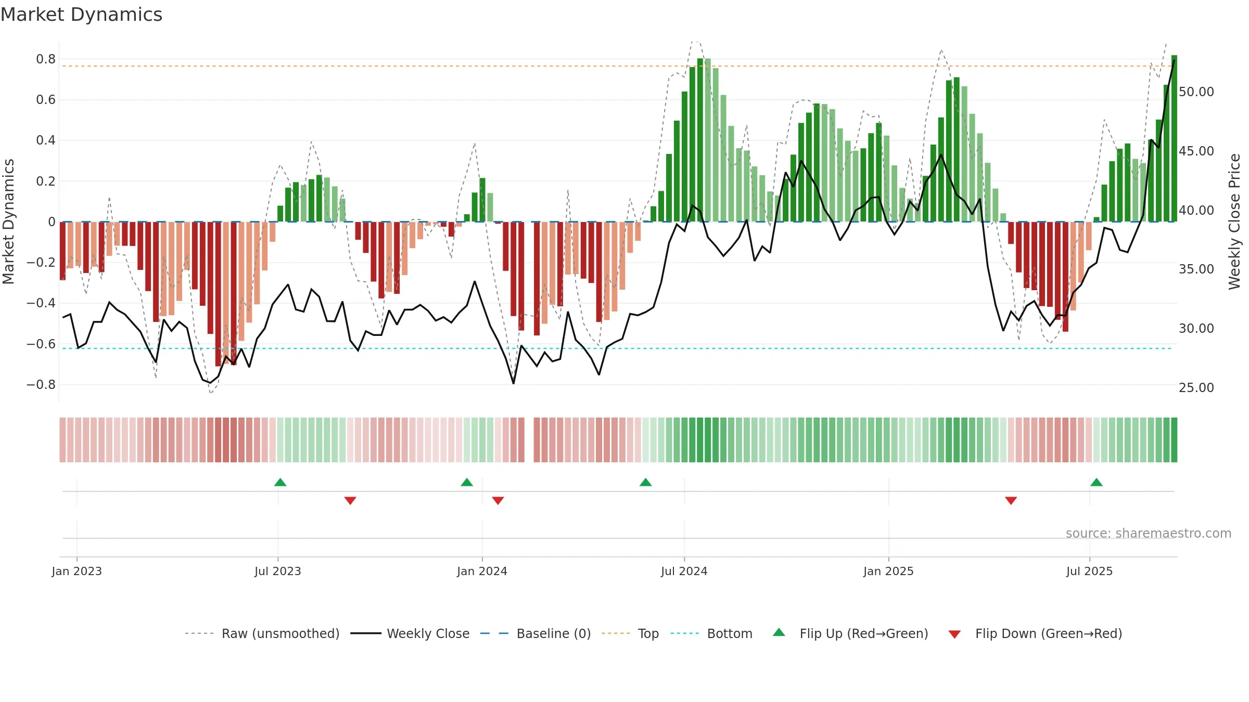Click the dark green rightmost heatmap strip cell
1249x702 pixels.
tap(1174, 440)
